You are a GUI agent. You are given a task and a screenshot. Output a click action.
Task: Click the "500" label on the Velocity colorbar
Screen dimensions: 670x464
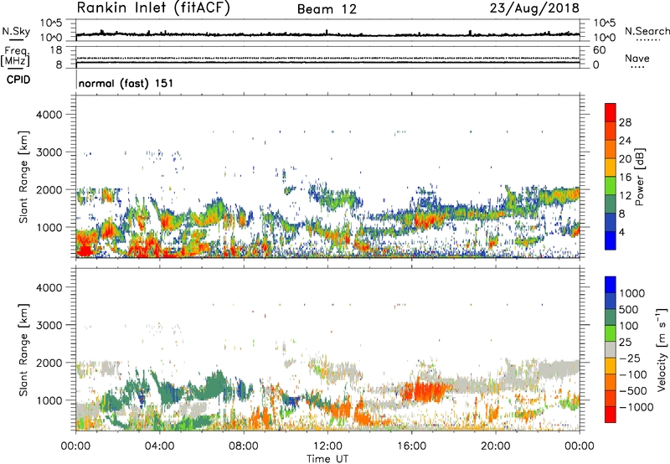click(x=630, y=309)
